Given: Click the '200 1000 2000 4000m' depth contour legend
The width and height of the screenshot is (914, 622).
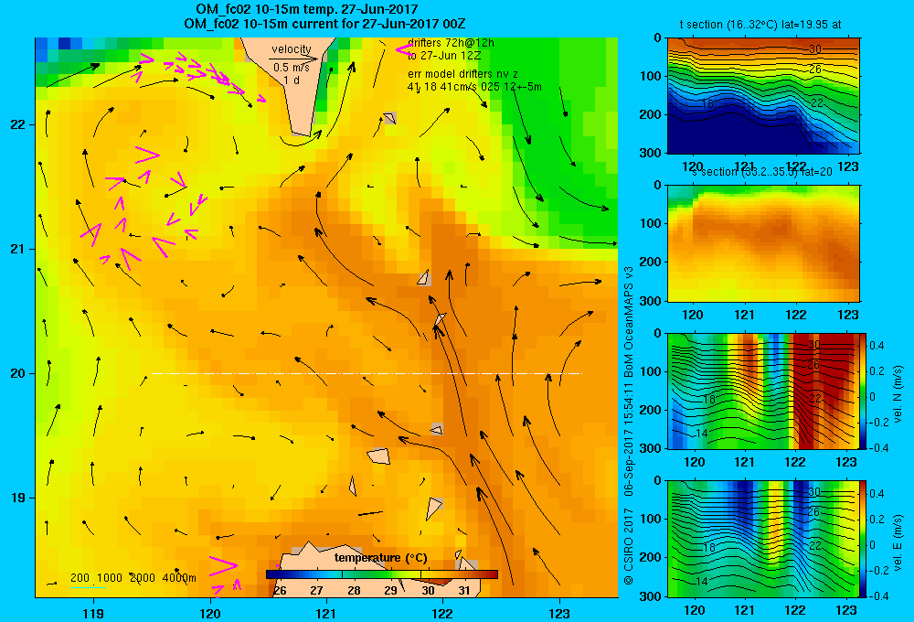Looking at the screenshot, I should 133,578.
